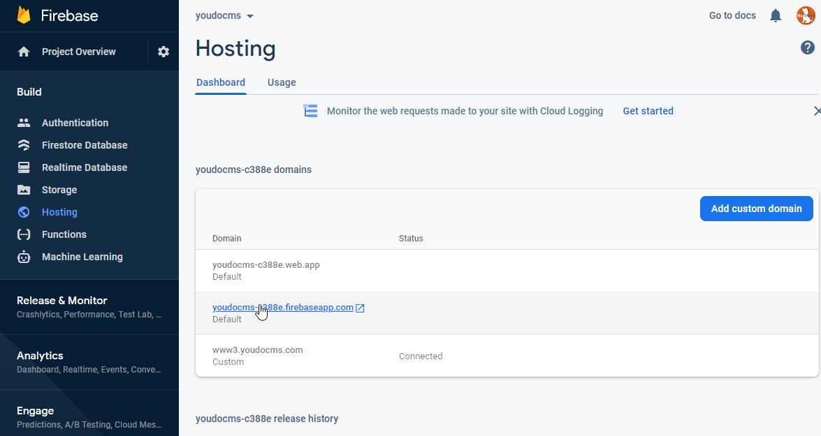Click the help question mark icon
The image size is (821, 436).
click(x=808, y=47)
